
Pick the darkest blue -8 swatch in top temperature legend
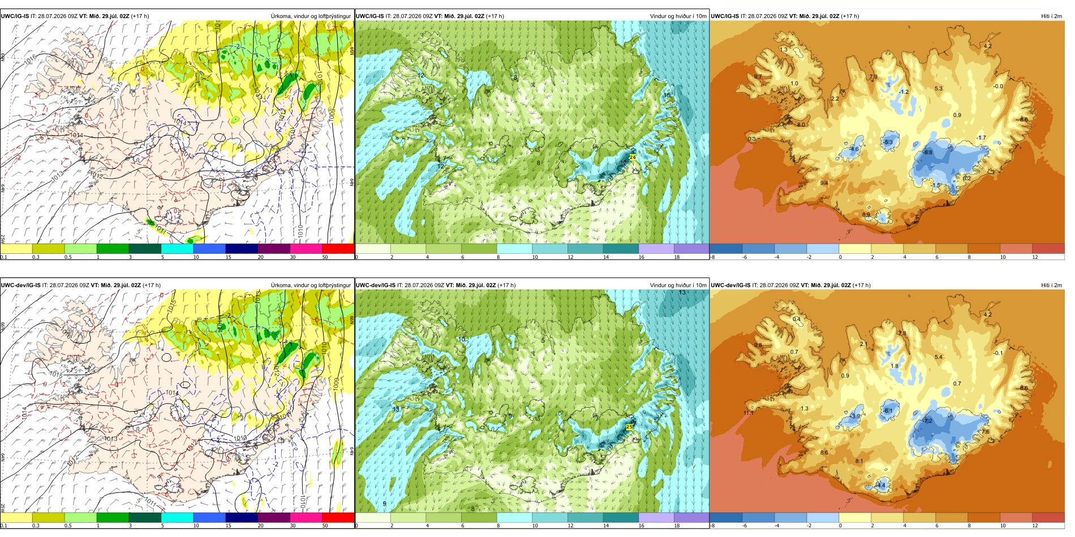click(x=726, y=248)
